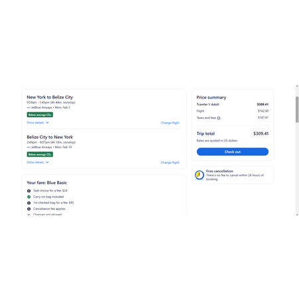This screenshot has width=299, height=299.
Task: Change flight for Belize City to New York
Action: point(170,163)
